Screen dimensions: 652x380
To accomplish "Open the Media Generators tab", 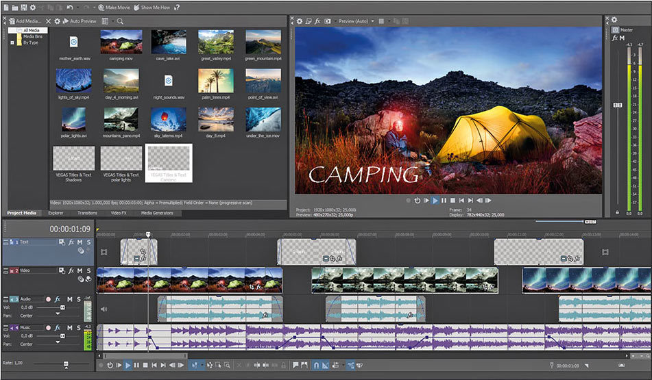I will (156, 213).
